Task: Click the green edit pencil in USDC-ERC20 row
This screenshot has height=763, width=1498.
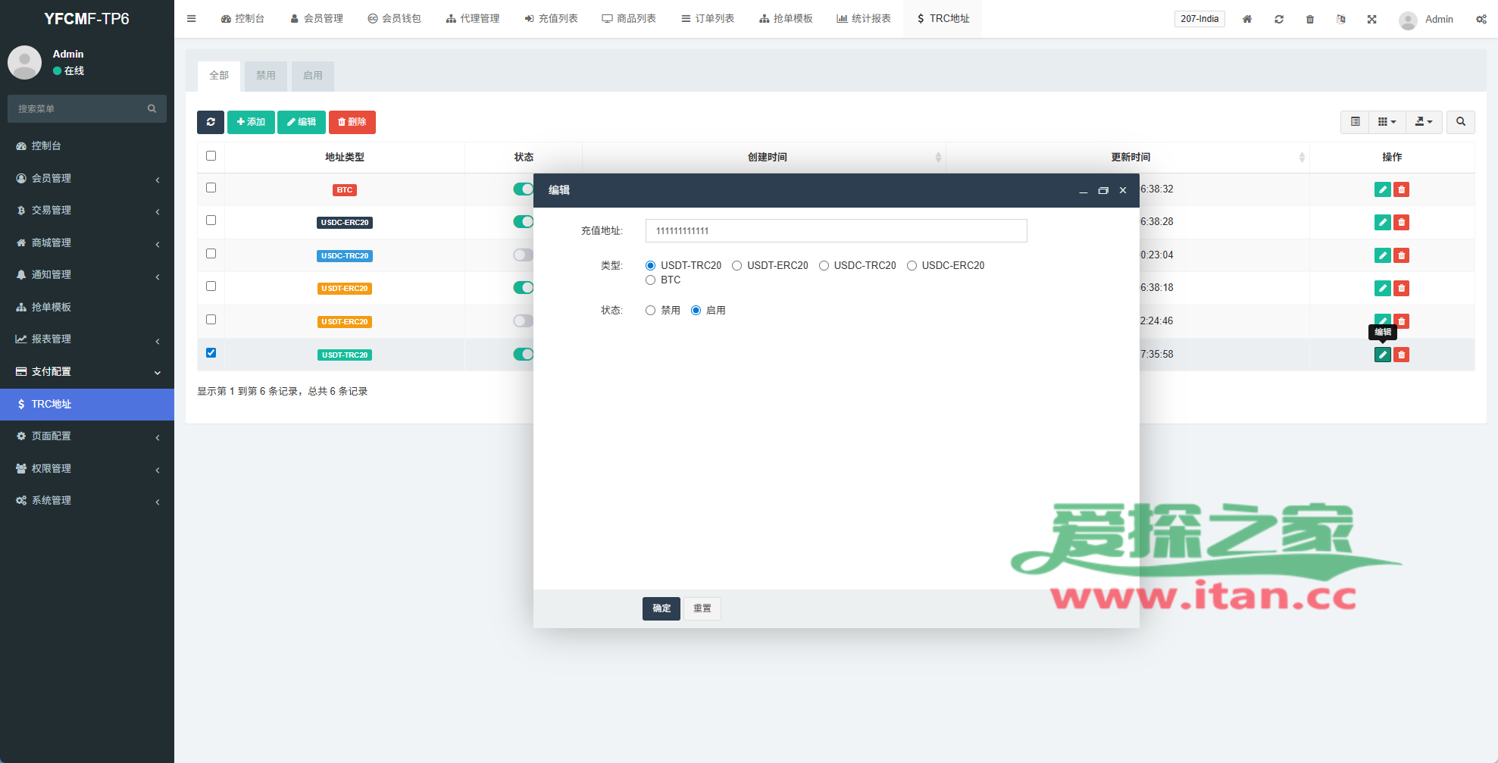Action: click(1382, 222)
